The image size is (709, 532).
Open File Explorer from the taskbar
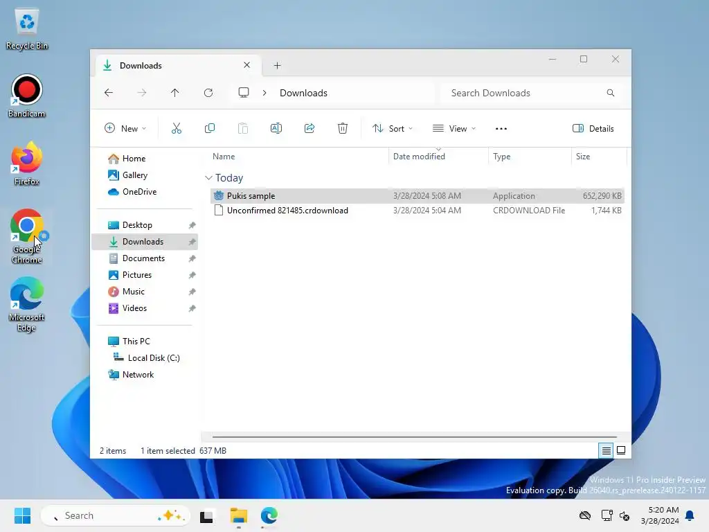coord(239,515)
